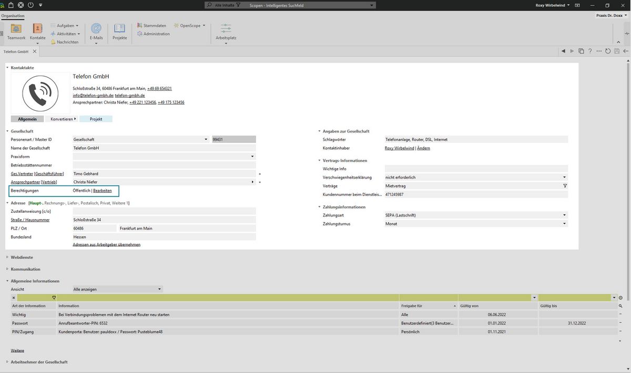
Task: Open the three-dots more options menu
Action: 599,51
